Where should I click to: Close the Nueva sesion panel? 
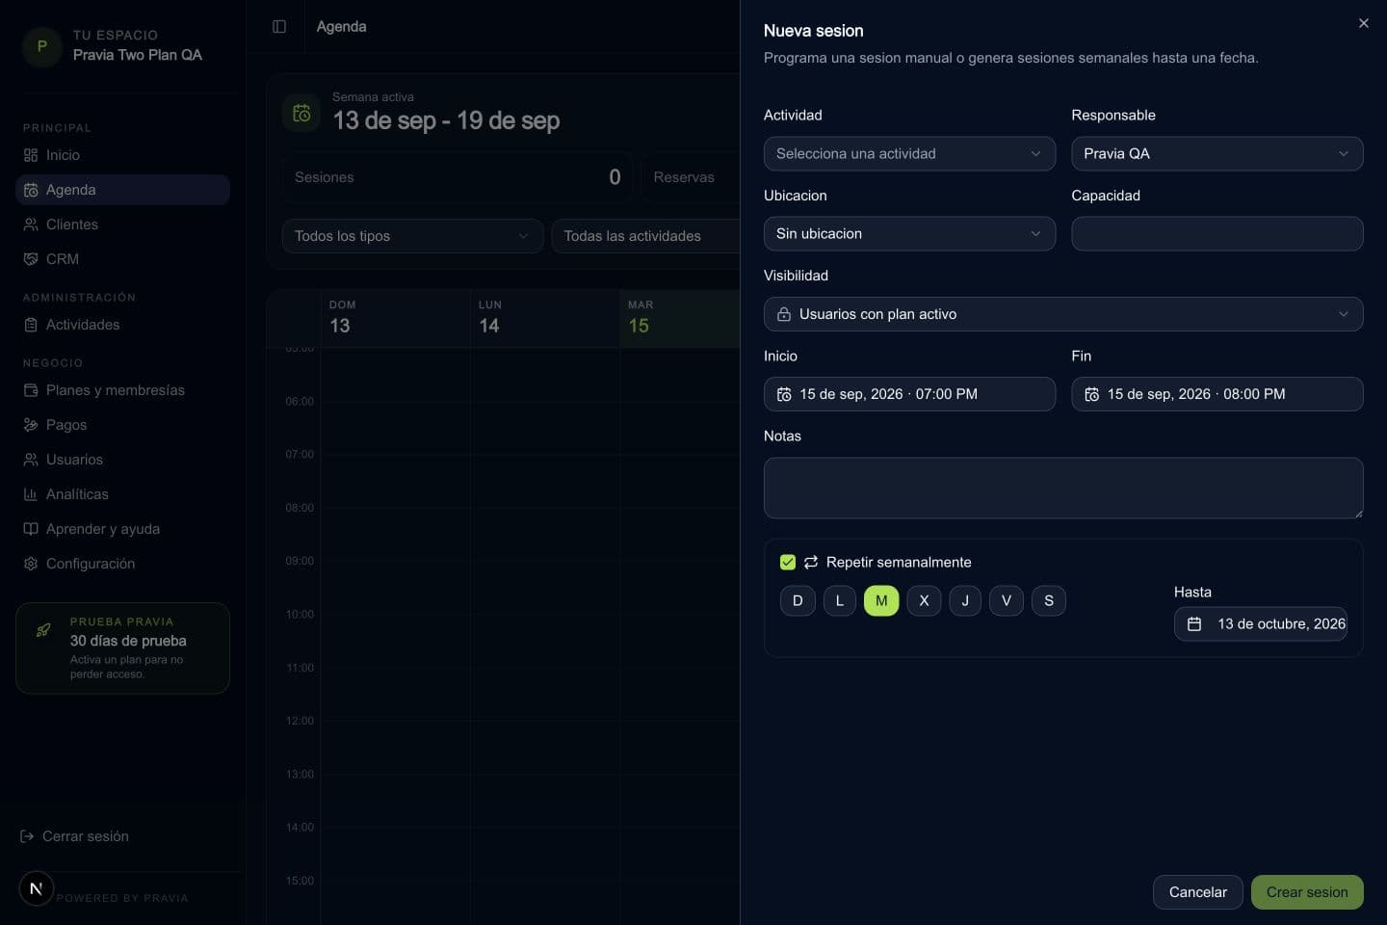1364,23
